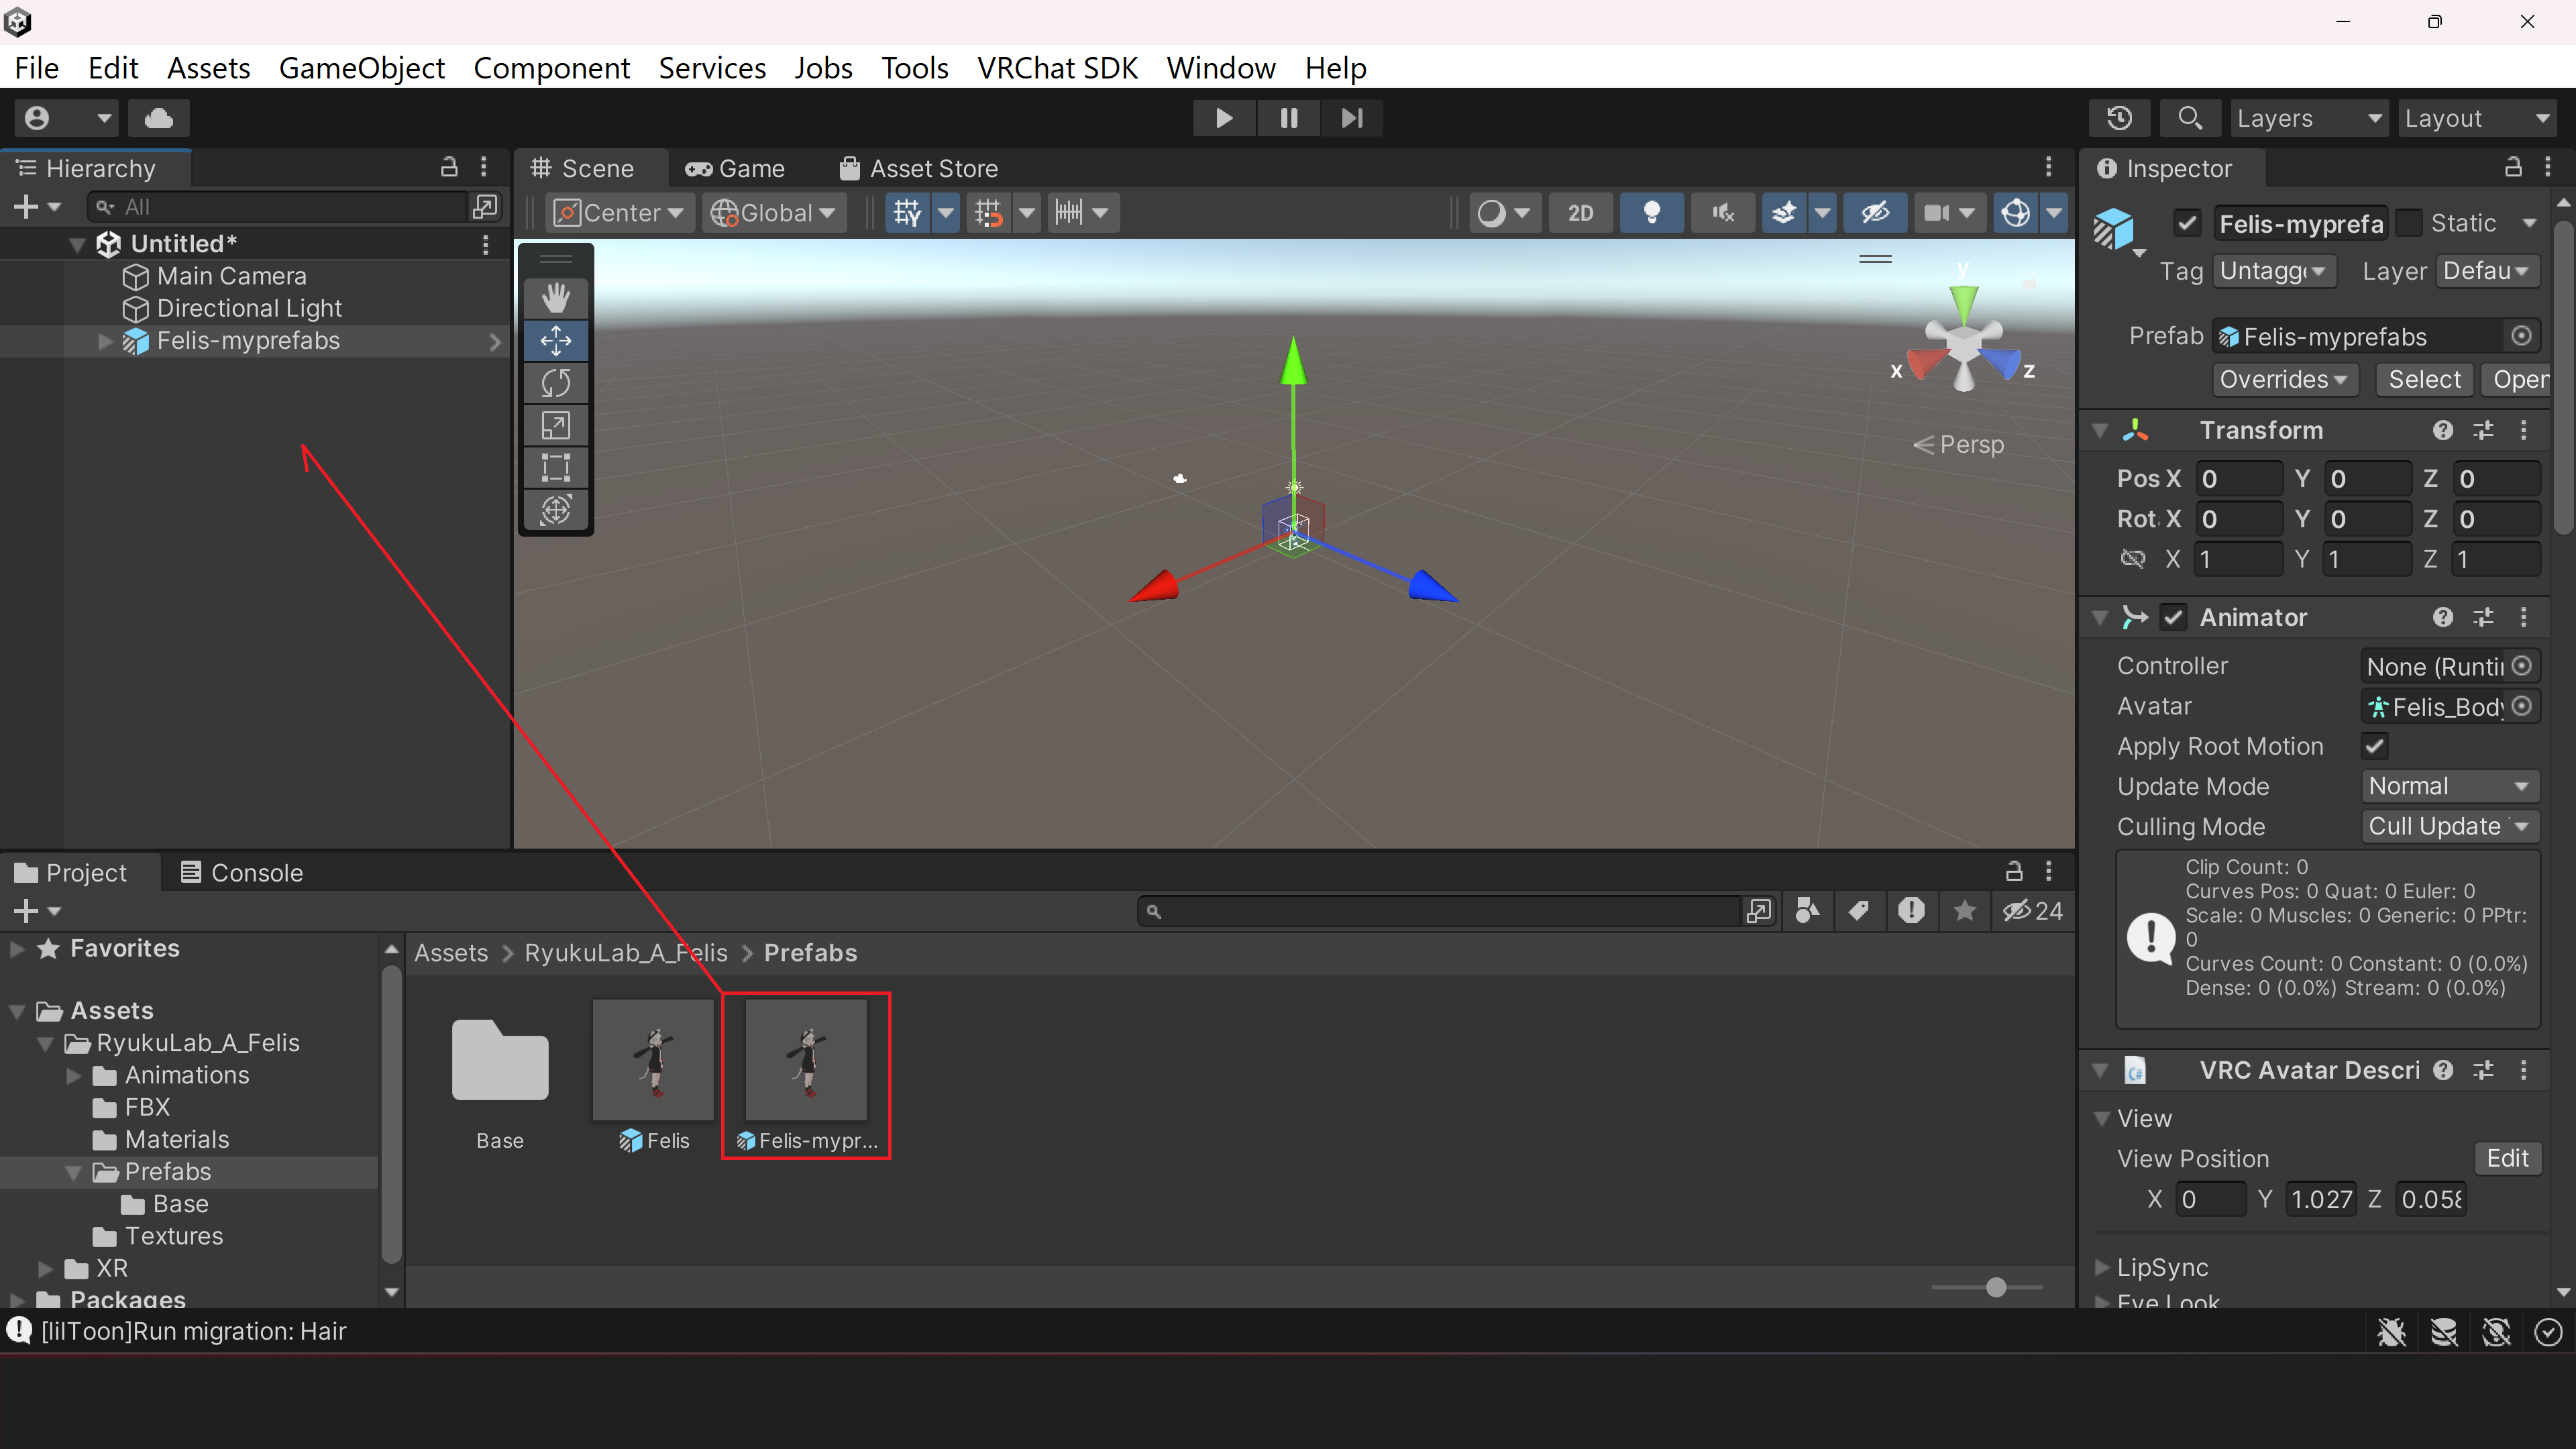
Task: Open the Component menu
Action: click(x=551, y=67)
